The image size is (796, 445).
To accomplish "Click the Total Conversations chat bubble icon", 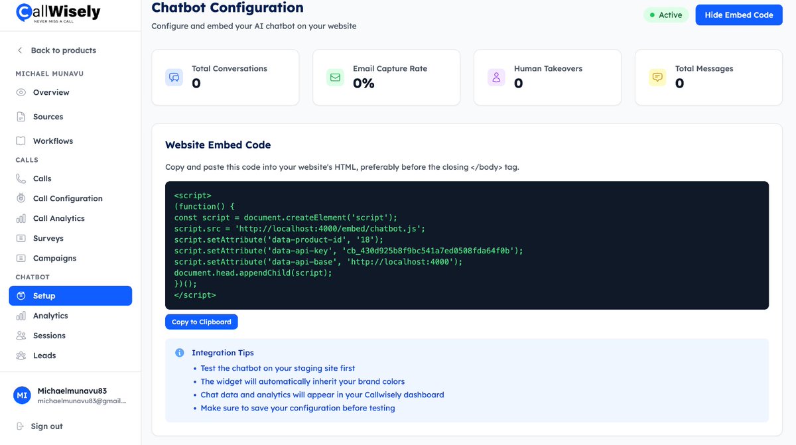I will tap(174, 78).
